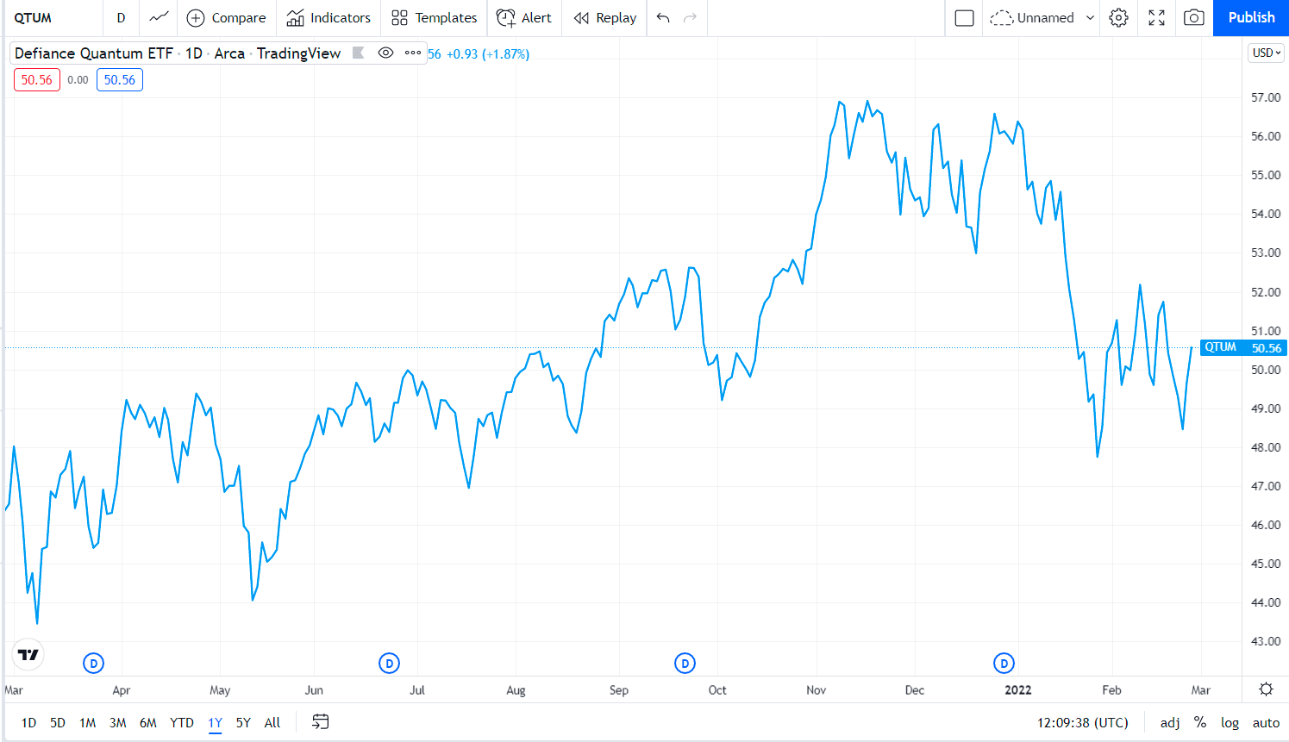This screenshot has width=1289, height=742.
Task: Click the flag icon beside the title
Action: pyautogui.click(x=359, y=53)
